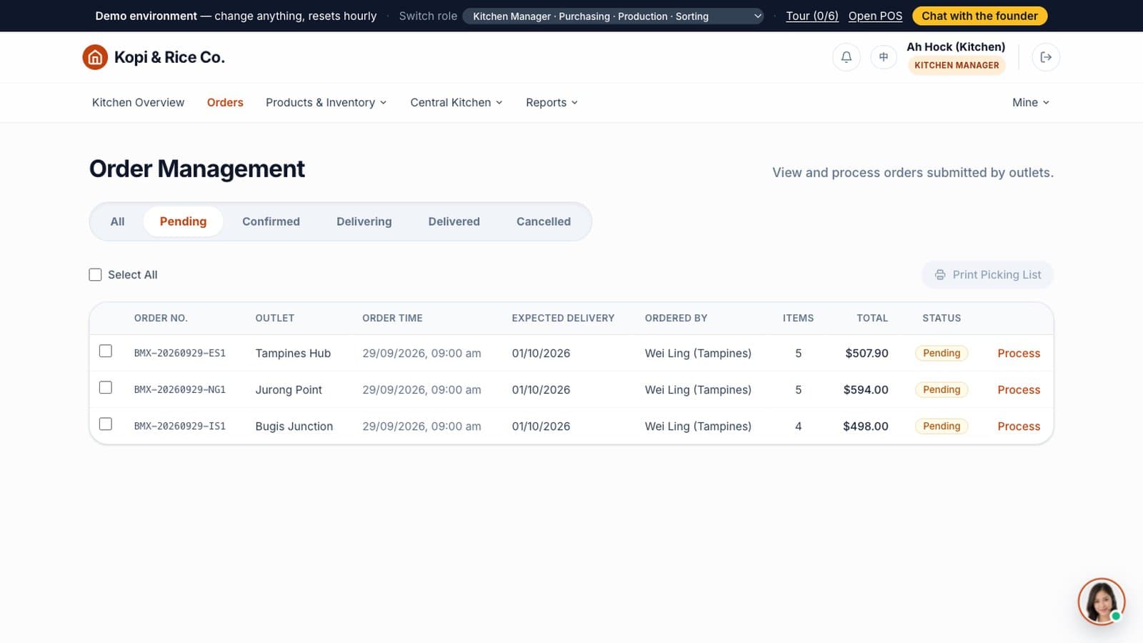This screenshot has height=643, width=1143.
Task: Show All orders tab
Action: [x=117, y=221]
